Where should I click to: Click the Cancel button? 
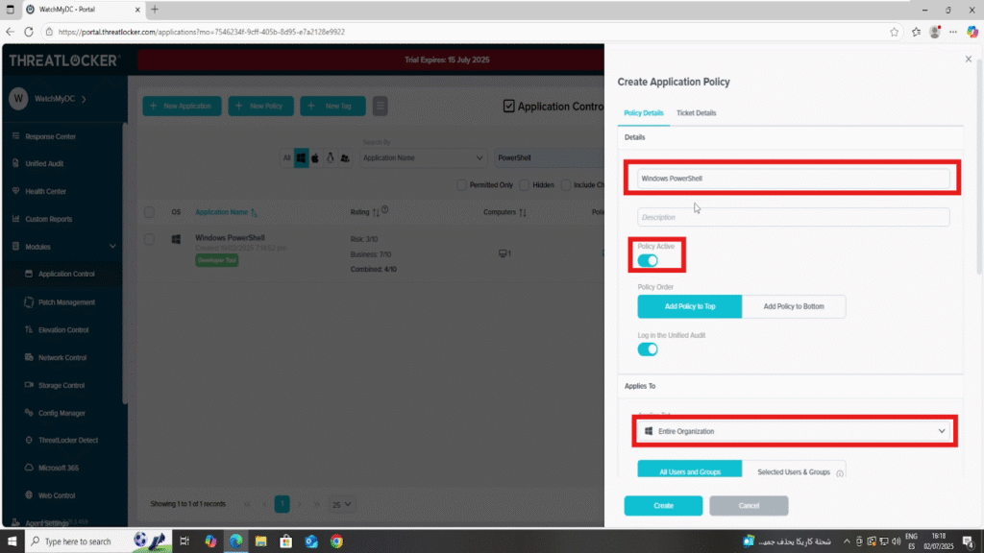(749, 505)
